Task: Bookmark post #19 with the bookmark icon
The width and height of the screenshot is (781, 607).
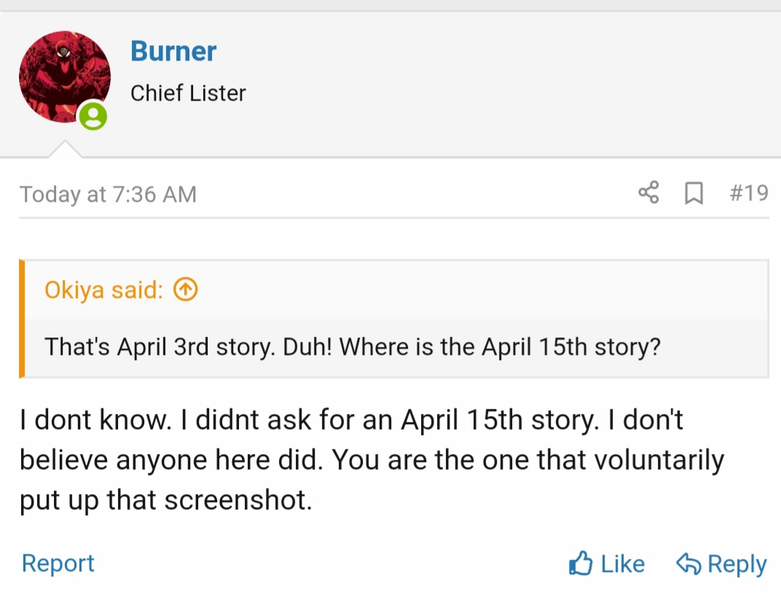Action: (x=694, y=193)
